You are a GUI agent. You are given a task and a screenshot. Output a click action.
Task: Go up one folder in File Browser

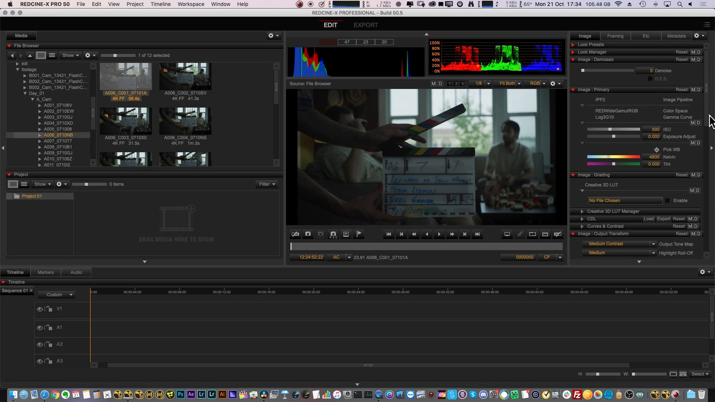pyautogui.click(x=30, y=55)
